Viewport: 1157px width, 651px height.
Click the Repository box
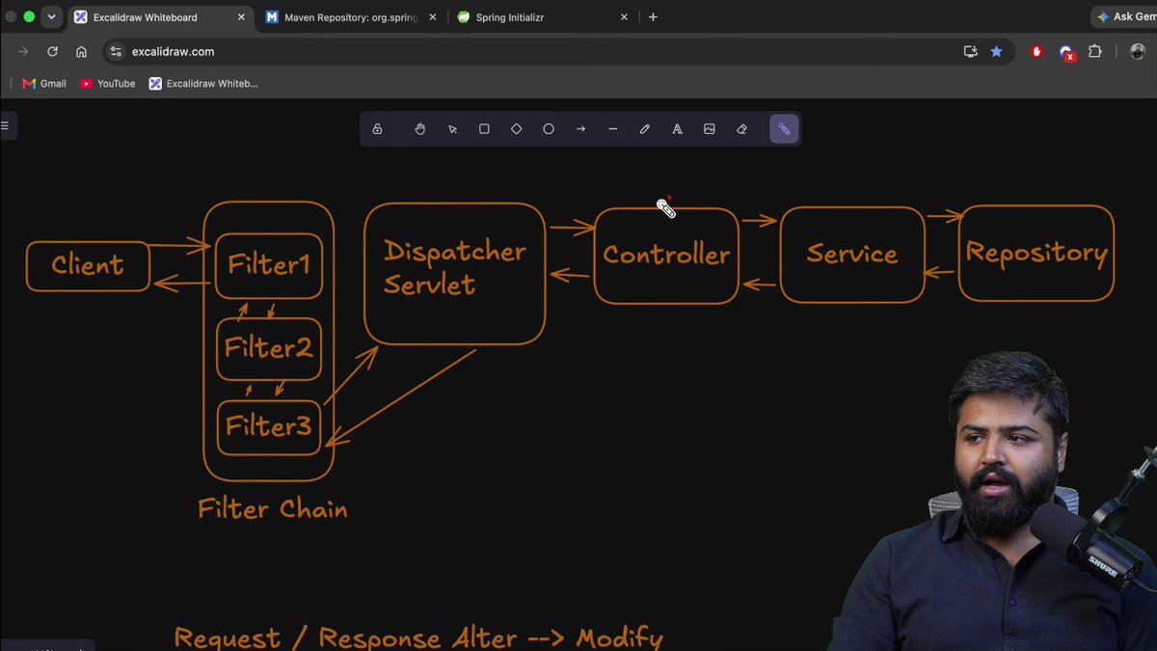point(1036,253)
